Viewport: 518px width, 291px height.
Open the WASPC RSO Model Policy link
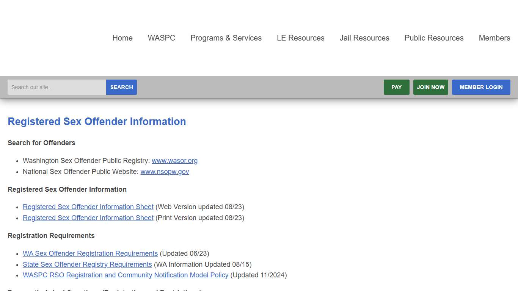126,275
